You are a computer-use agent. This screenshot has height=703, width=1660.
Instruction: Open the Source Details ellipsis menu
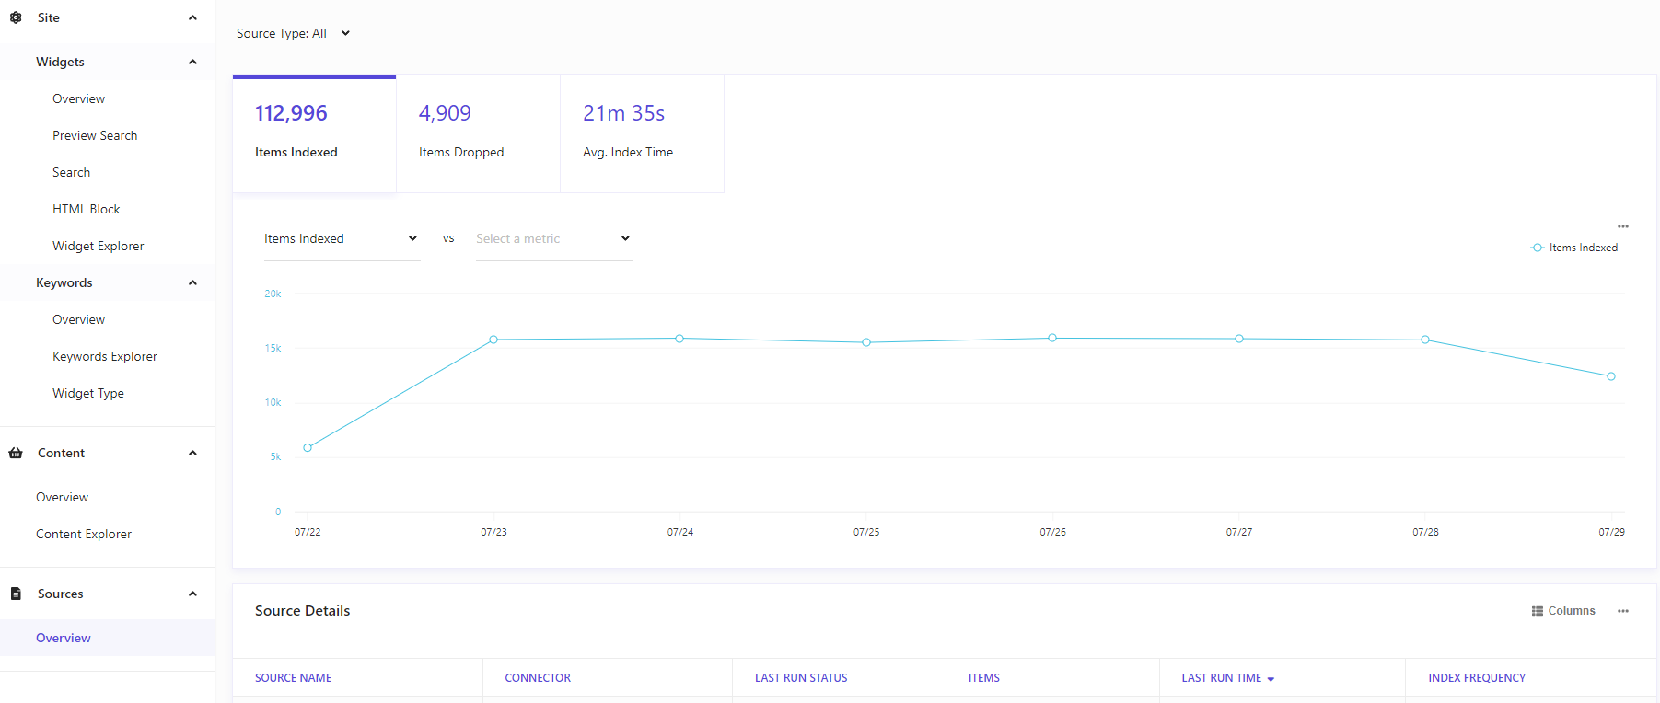pyautogui.click(x=1623, y=611)
